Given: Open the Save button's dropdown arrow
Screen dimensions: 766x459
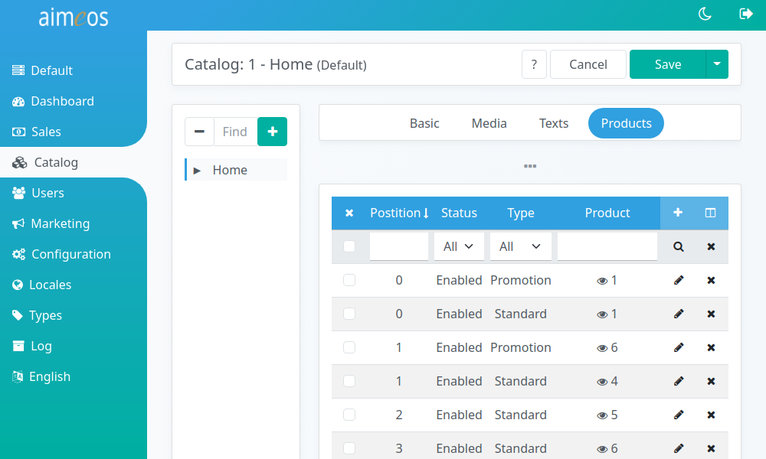Looking at the screenshot, I should (717, 64).
